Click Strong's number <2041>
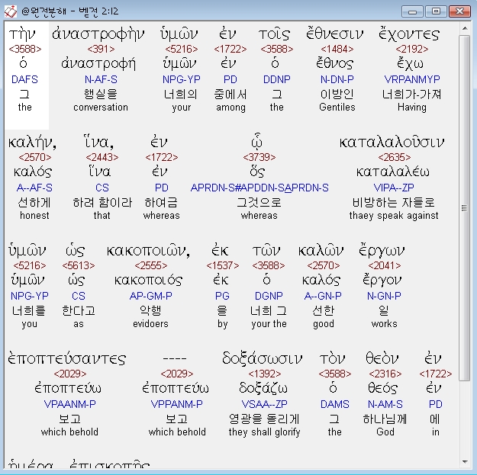Viewport: 477px width, 475px height. click(x=384, y=265)
